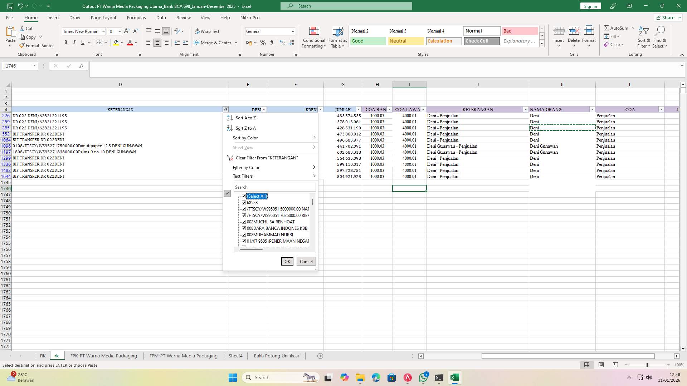Image resolution: width=687 pixels, height=386 pixels.
Task: Click the filter search input field
Action: 274,187
